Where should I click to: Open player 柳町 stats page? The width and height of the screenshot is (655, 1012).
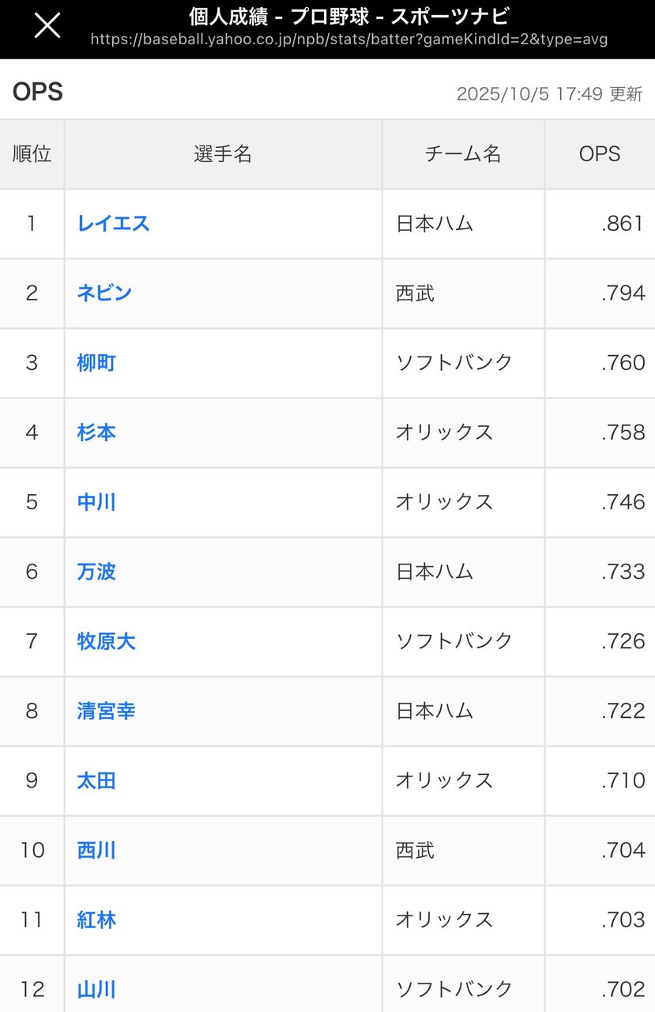[96, 363]
